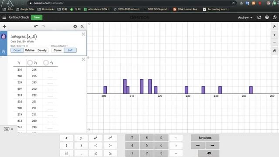Open the Google Sites bookmark folder
Image resolution: width=279 pixels, height=157 pixels.
(25, 9)
